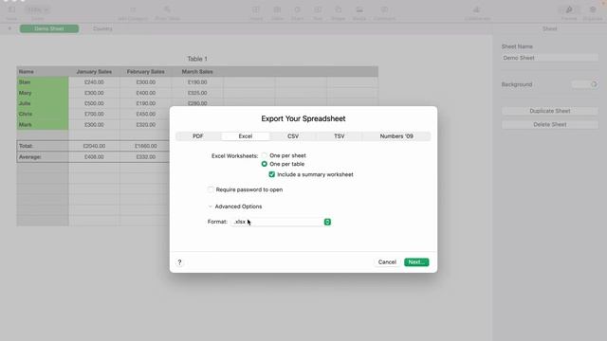
Task: Open help with the question mark button
Action: [179, 262]
